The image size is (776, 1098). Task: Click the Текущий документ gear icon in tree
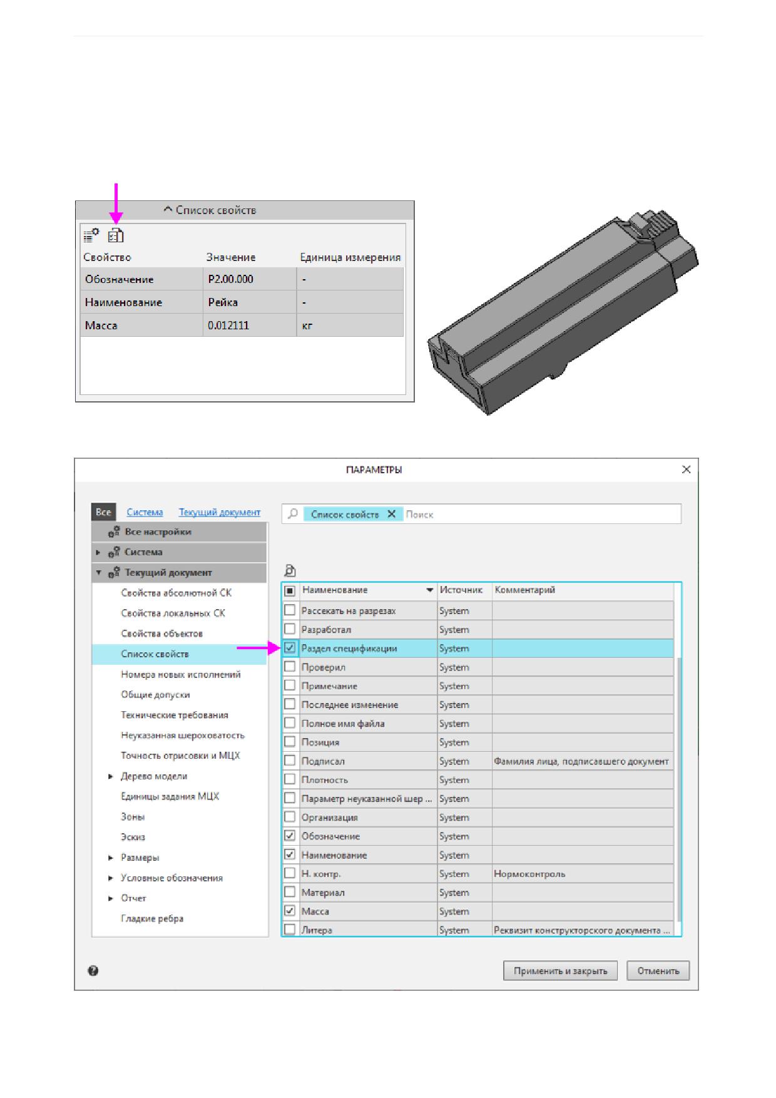coord(114,572)
